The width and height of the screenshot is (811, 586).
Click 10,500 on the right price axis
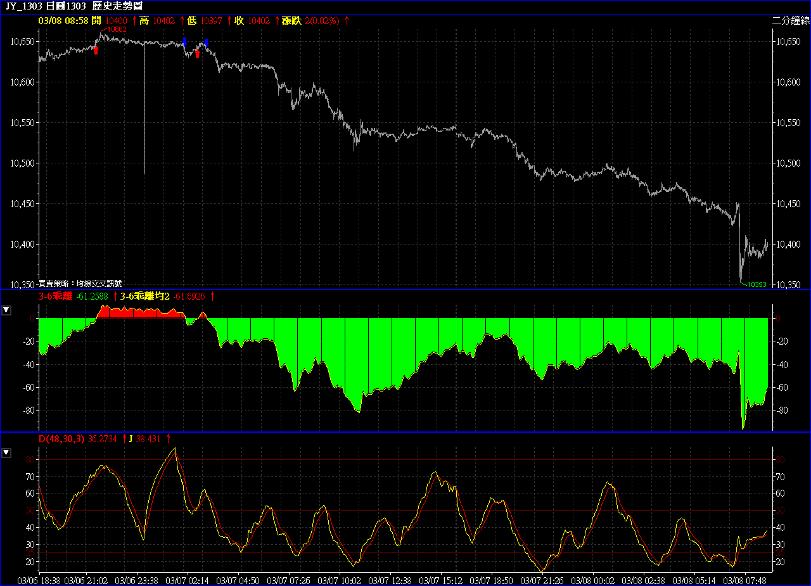pos(788,163)
